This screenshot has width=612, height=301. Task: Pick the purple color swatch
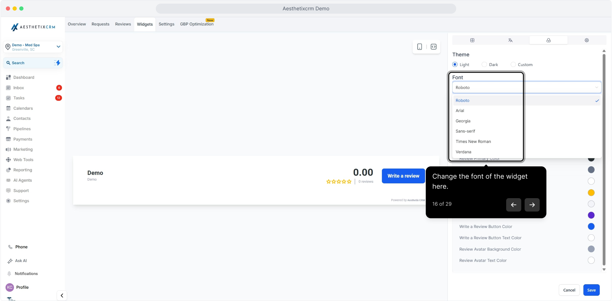[591, 215]
